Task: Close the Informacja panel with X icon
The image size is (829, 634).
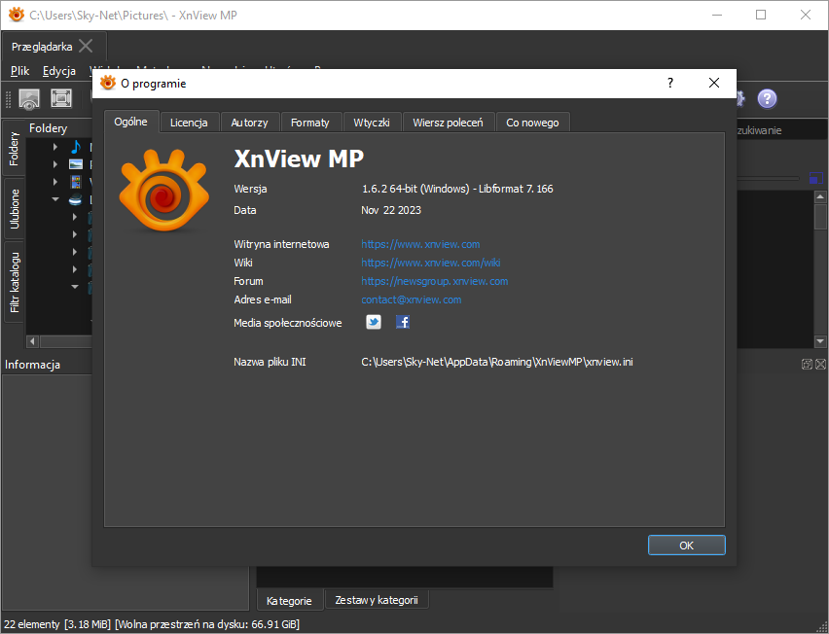Action: tap(820, 364)
